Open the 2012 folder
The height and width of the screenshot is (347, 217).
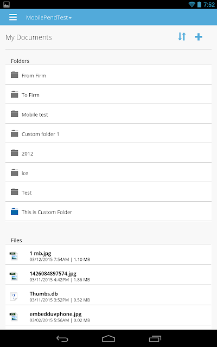click(108, 153)
